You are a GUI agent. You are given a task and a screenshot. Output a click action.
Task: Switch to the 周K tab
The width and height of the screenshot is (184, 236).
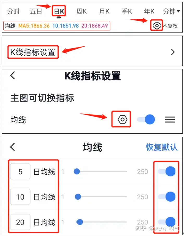[82, 11]
